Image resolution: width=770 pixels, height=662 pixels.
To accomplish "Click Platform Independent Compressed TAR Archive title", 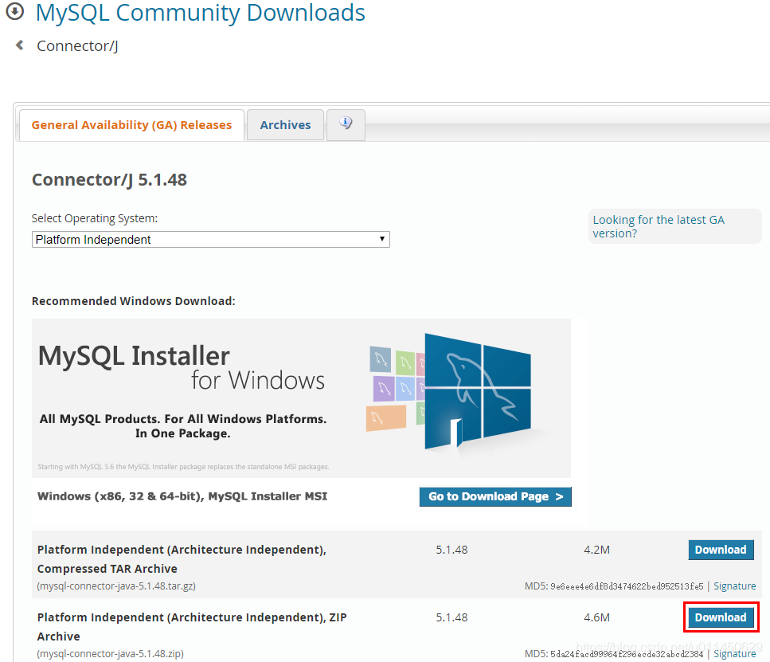I will [x=182, y=558].
